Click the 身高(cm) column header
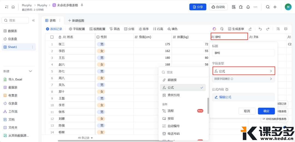This screenshot has height=142, width=295. (152, 37)
